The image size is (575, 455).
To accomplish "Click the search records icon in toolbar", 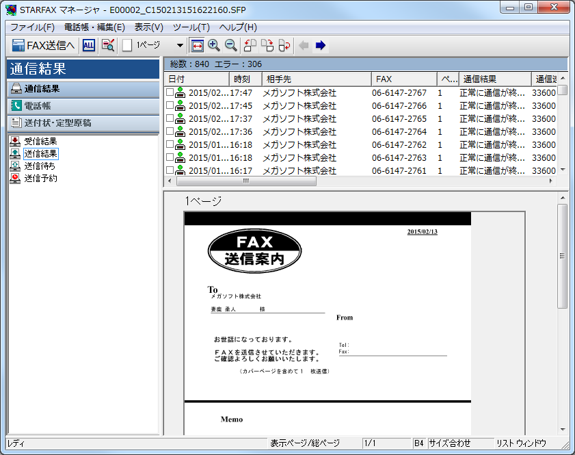I will [x=108, y=45].
